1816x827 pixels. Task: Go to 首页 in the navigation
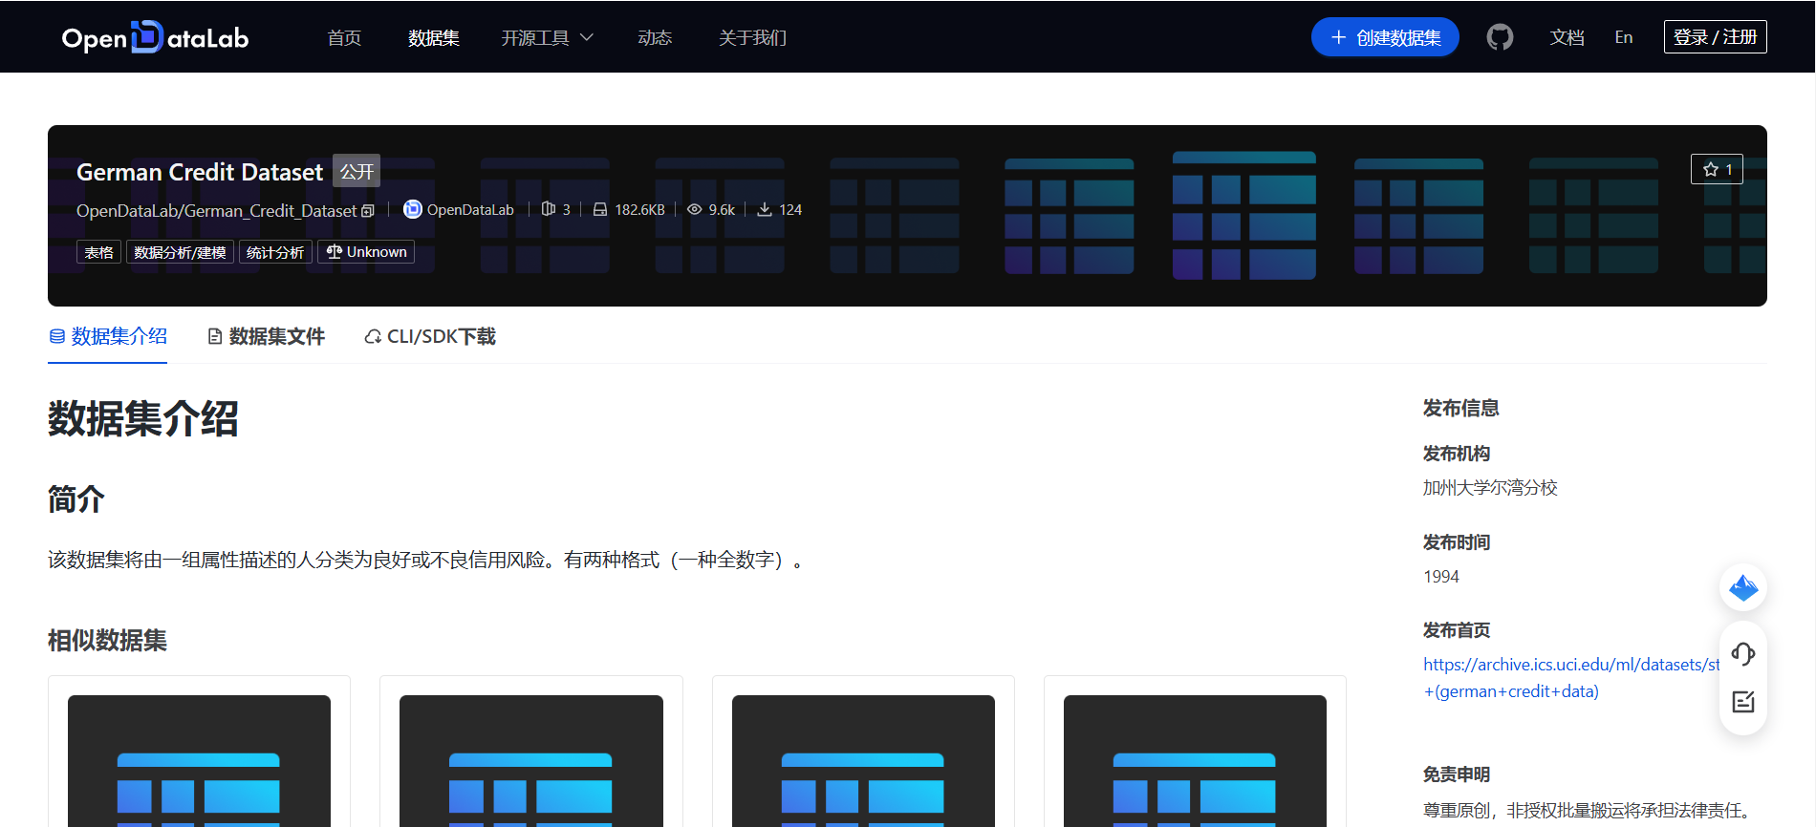pyautogui.click(x=344, y=37)
